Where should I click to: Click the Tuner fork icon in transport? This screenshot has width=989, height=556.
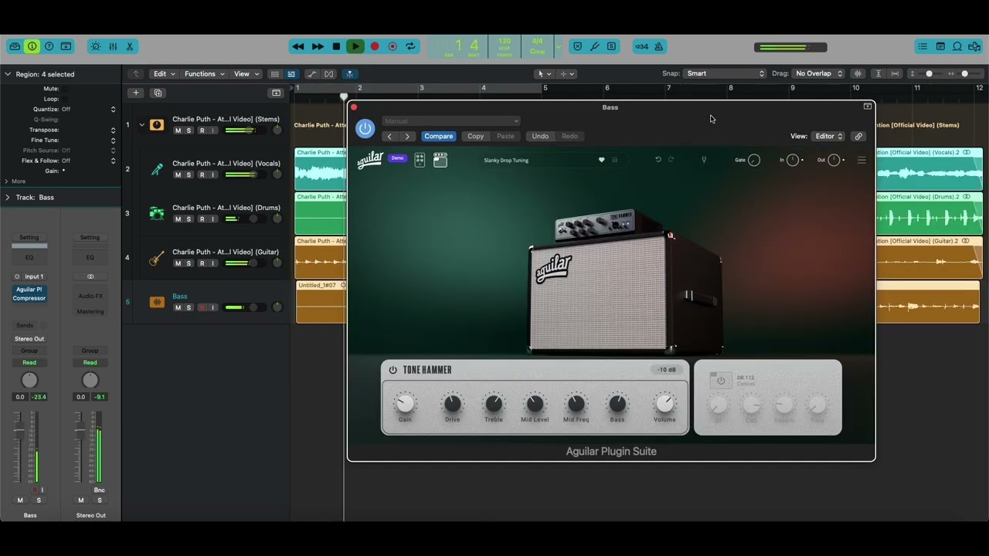tap(594, 46)
